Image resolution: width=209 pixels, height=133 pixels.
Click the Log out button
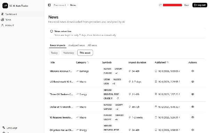point(200,5)
